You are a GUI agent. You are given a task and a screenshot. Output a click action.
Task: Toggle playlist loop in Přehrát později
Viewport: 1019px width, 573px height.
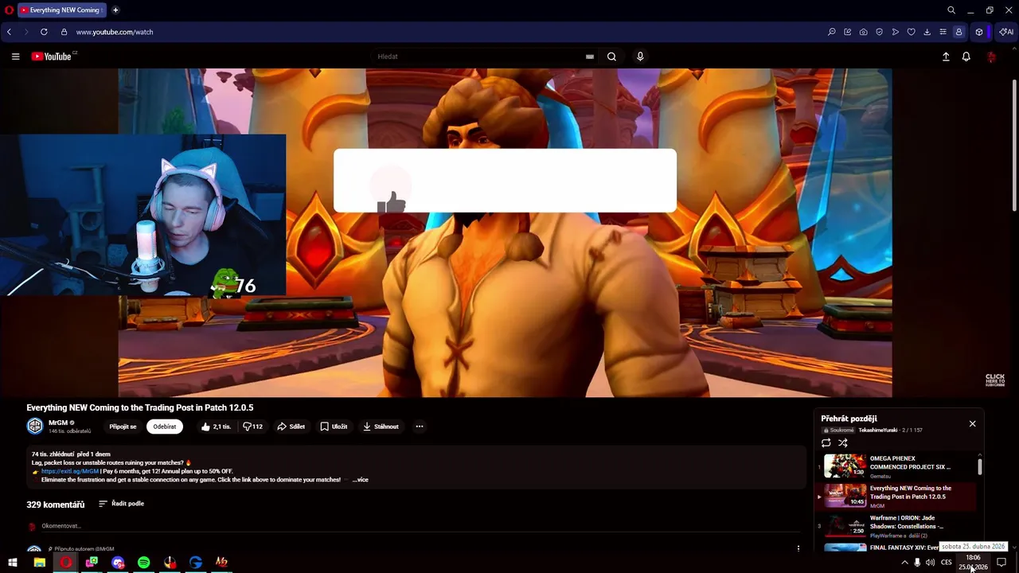tap(826, 442)
